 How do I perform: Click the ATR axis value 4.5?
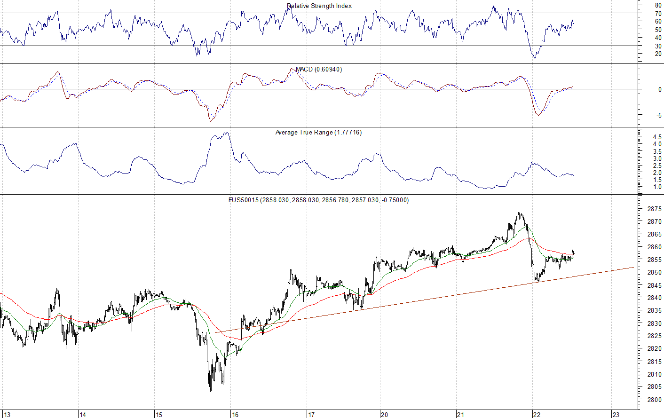point(657,137)
